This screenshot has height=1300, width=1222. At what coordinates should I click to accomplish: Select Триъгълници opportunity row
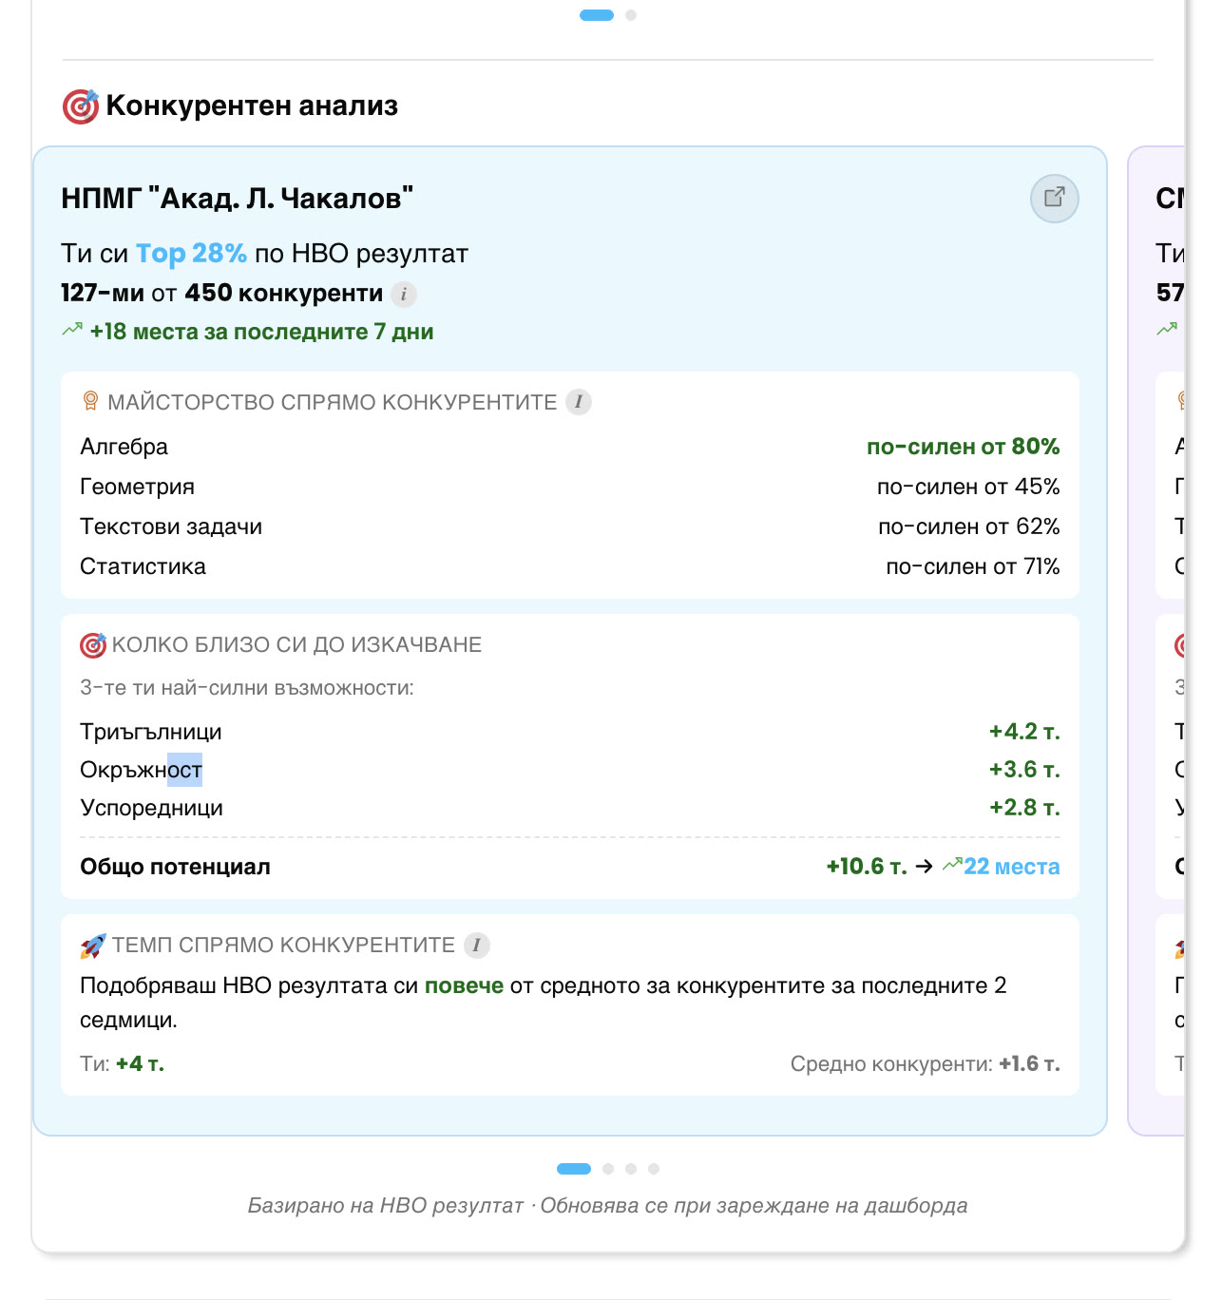click(x=570, y=732)
